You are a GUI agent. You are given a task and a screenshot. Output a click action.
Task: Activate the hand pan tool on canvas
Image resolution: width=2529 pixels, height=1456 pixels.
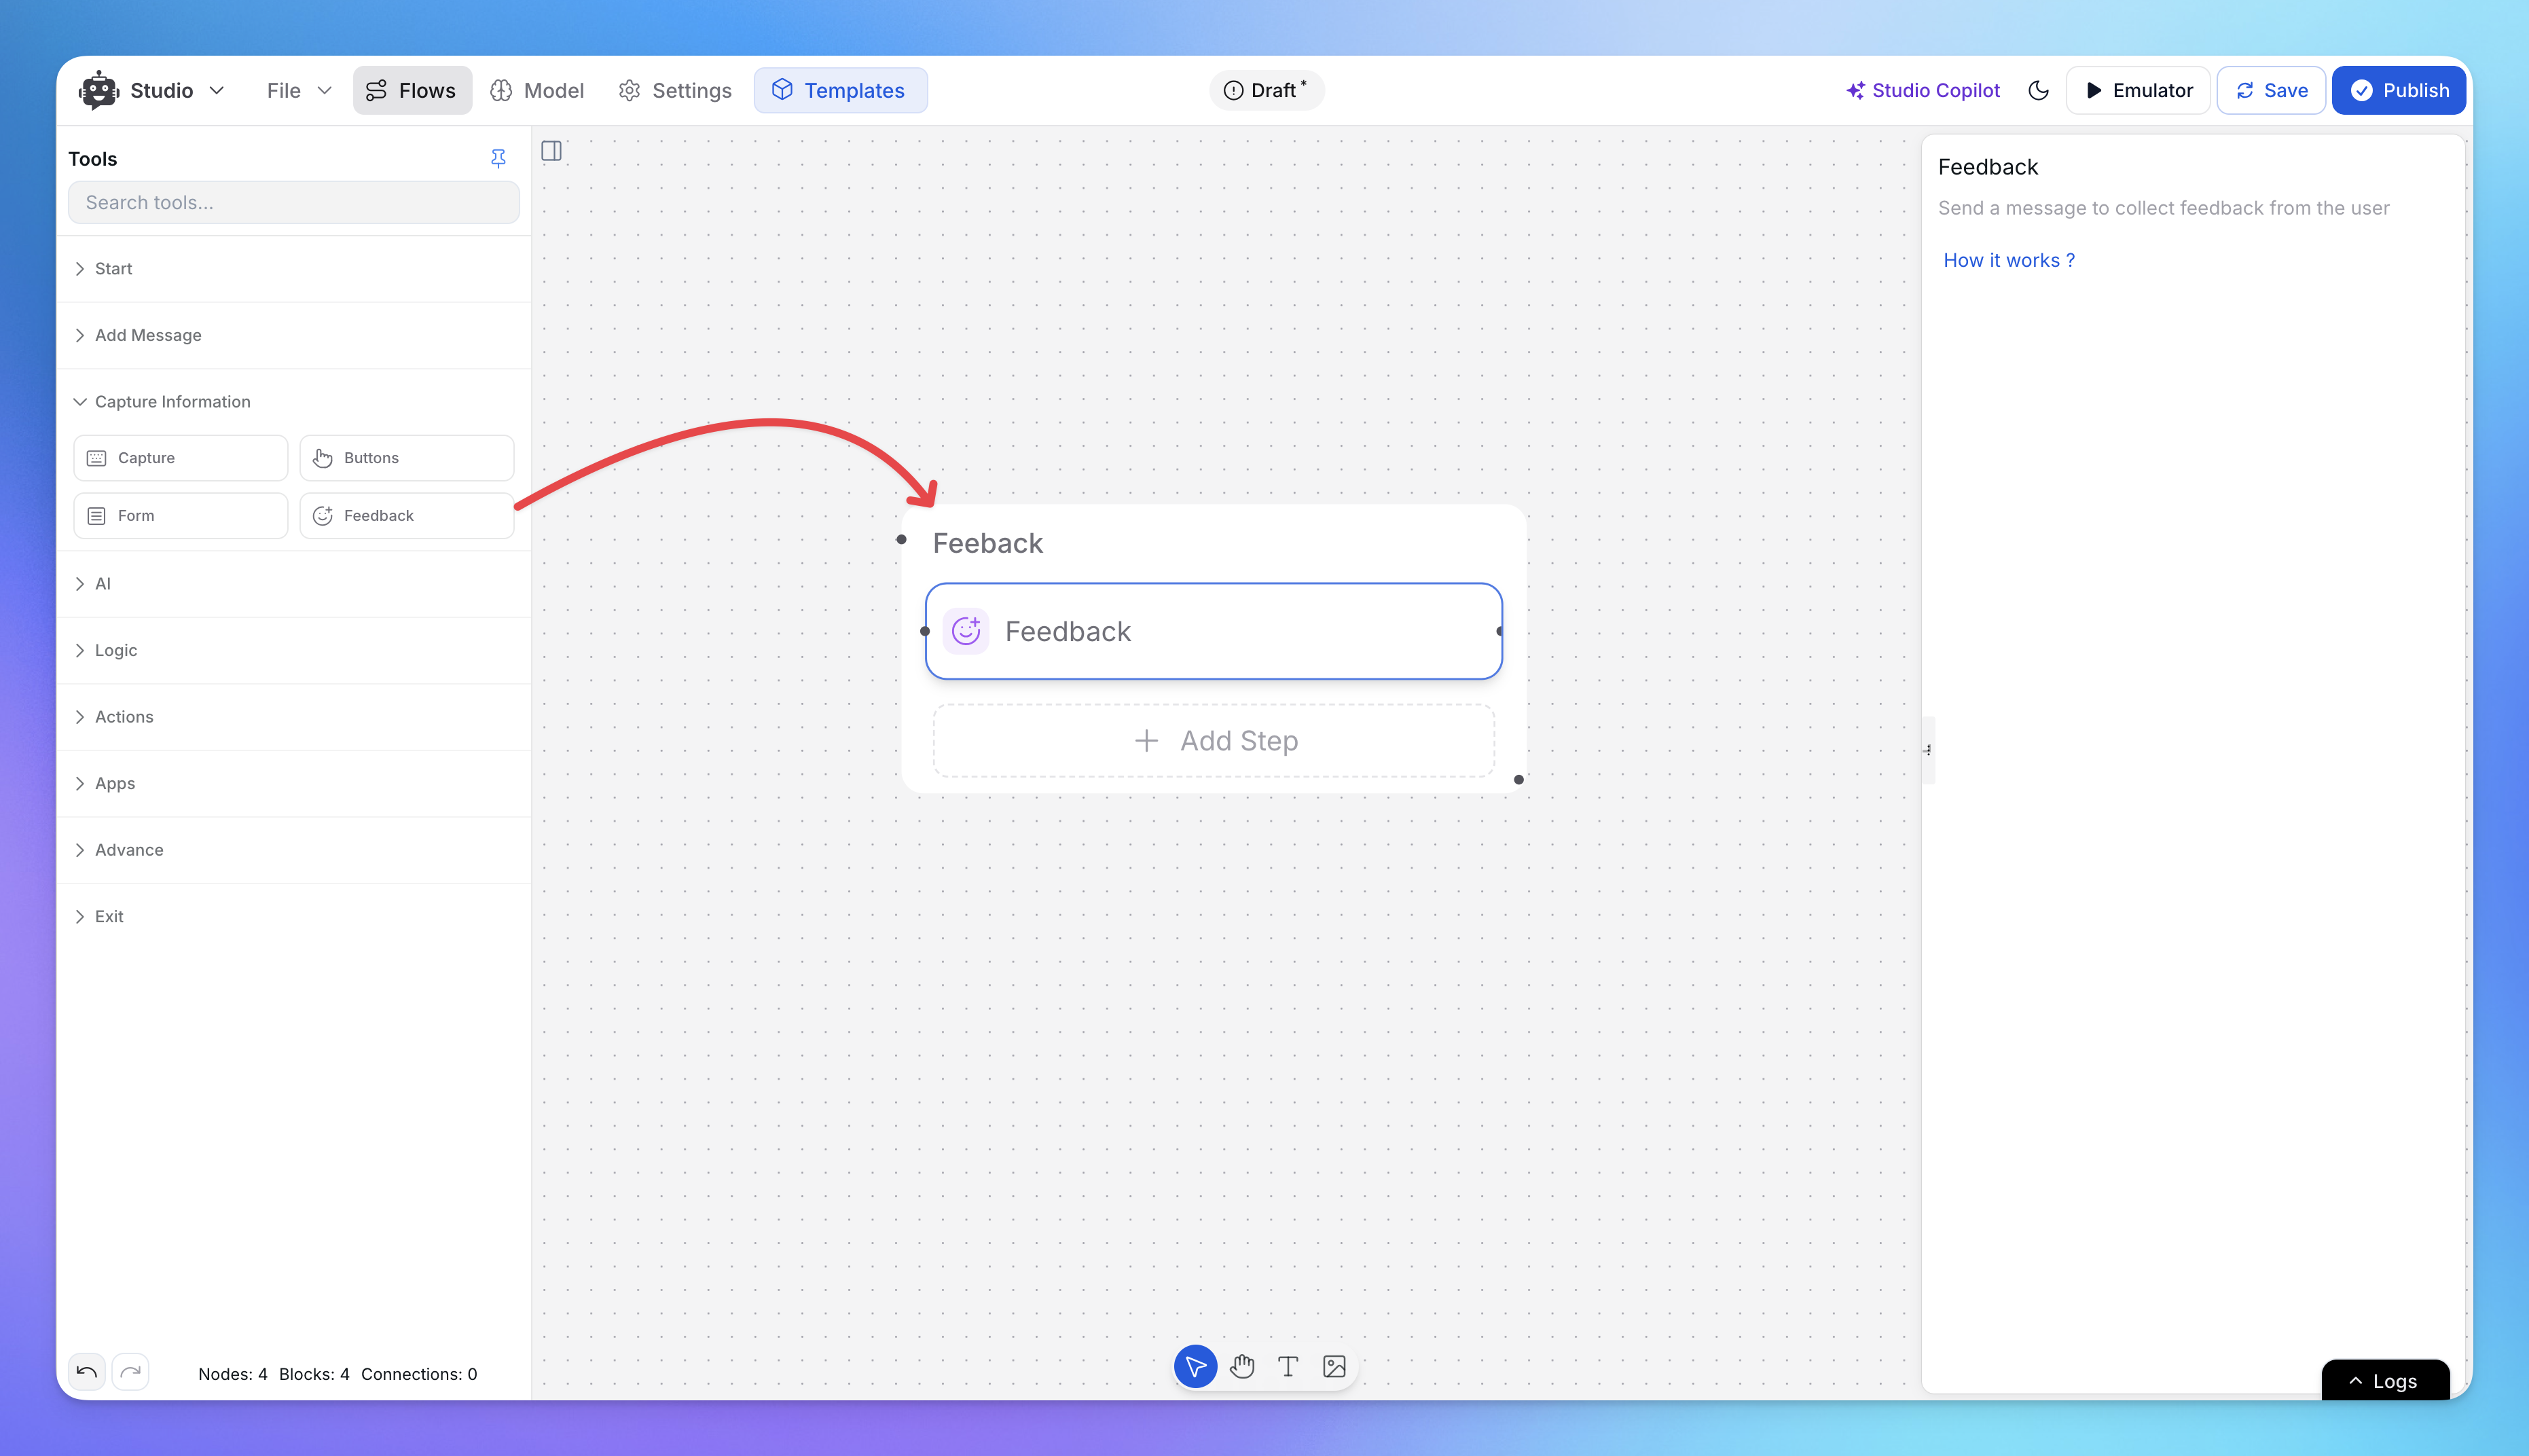click(1242, 1366)
